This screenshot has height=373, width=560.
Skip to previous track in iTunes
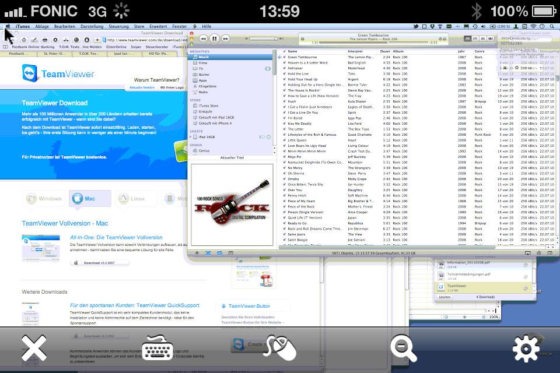click(203, 38)
